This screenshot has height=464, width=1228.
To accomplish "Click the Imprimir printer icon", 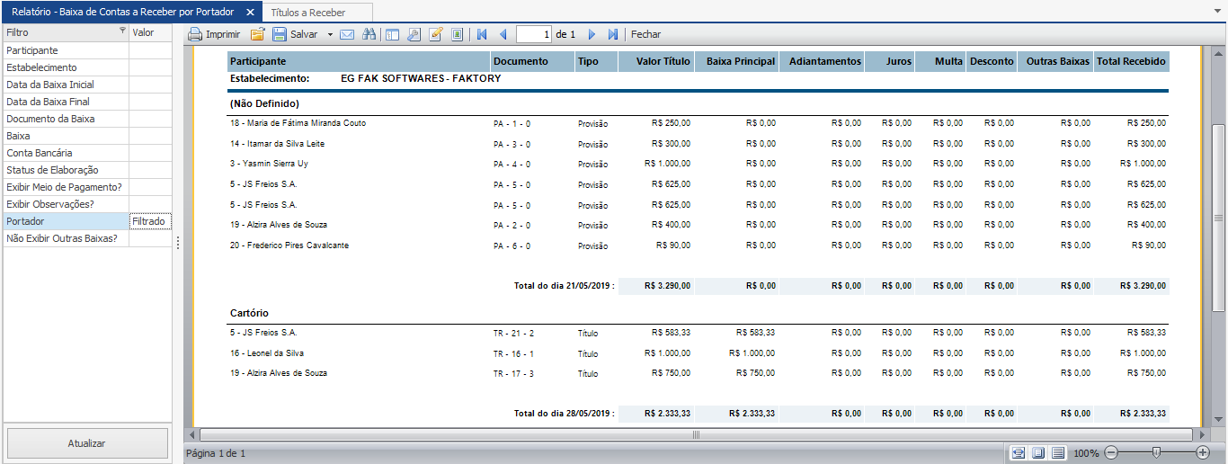I will point(195,34).
